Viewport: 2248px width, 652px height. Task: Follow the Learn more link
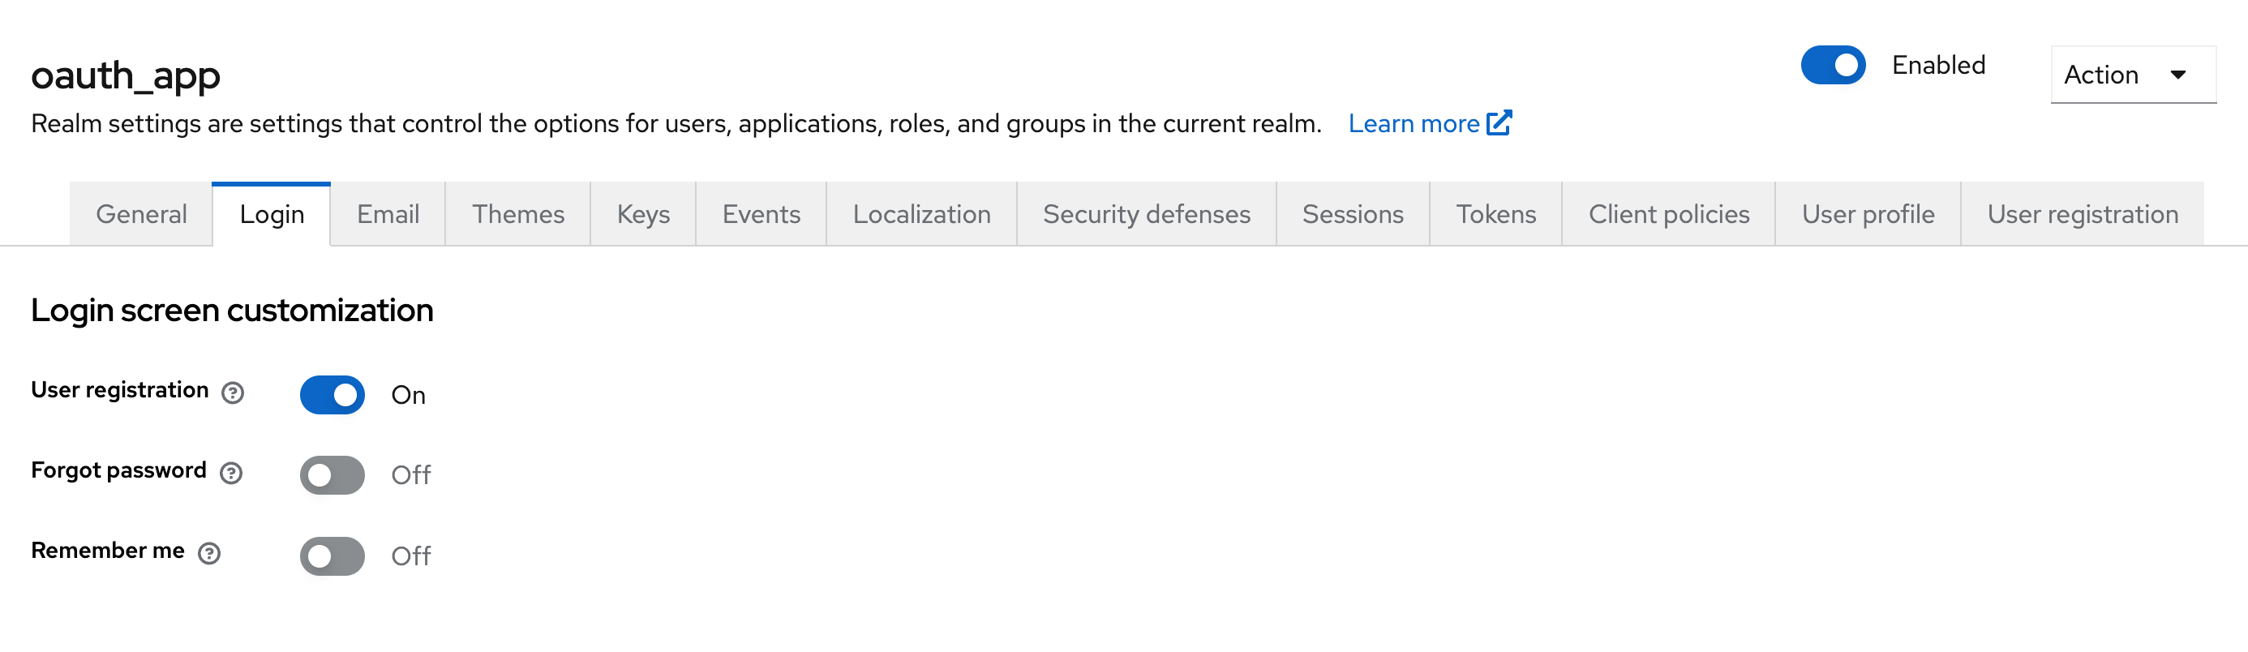point(1414,124)
